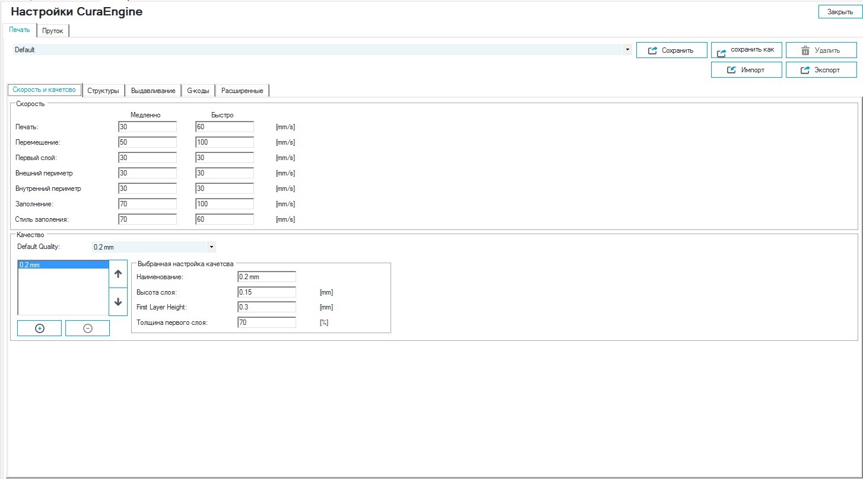Click the Внешний периметр fast speed field
The width and height of the screenshot is (863, 479).
pos(225,173)
